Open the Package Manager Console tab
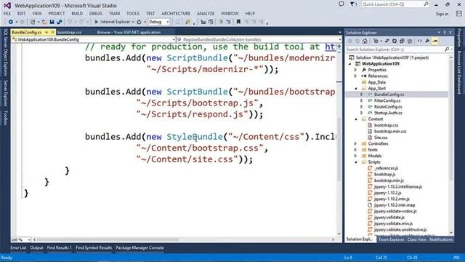Screen dimensions: 465x262 139,247
